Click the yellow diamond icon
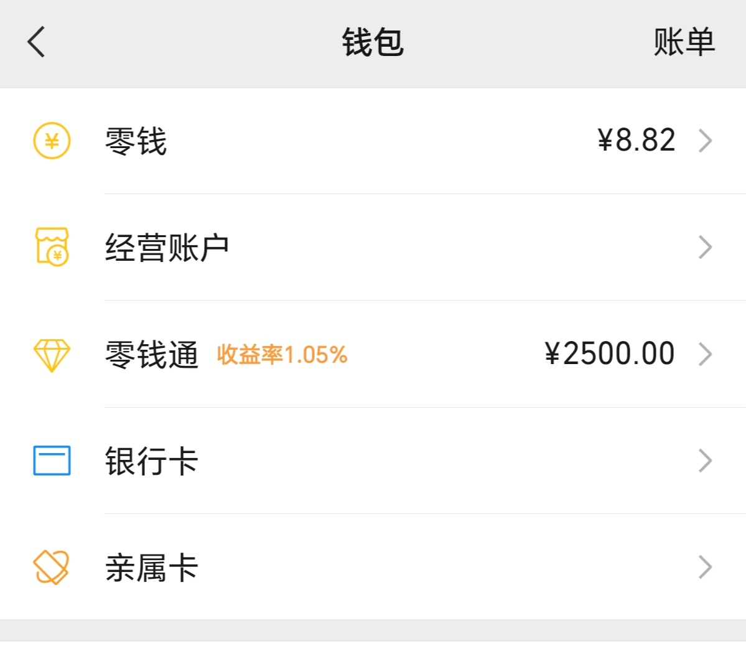The height and width of the screenshot is (646, 746). click(x=52, y=355)
